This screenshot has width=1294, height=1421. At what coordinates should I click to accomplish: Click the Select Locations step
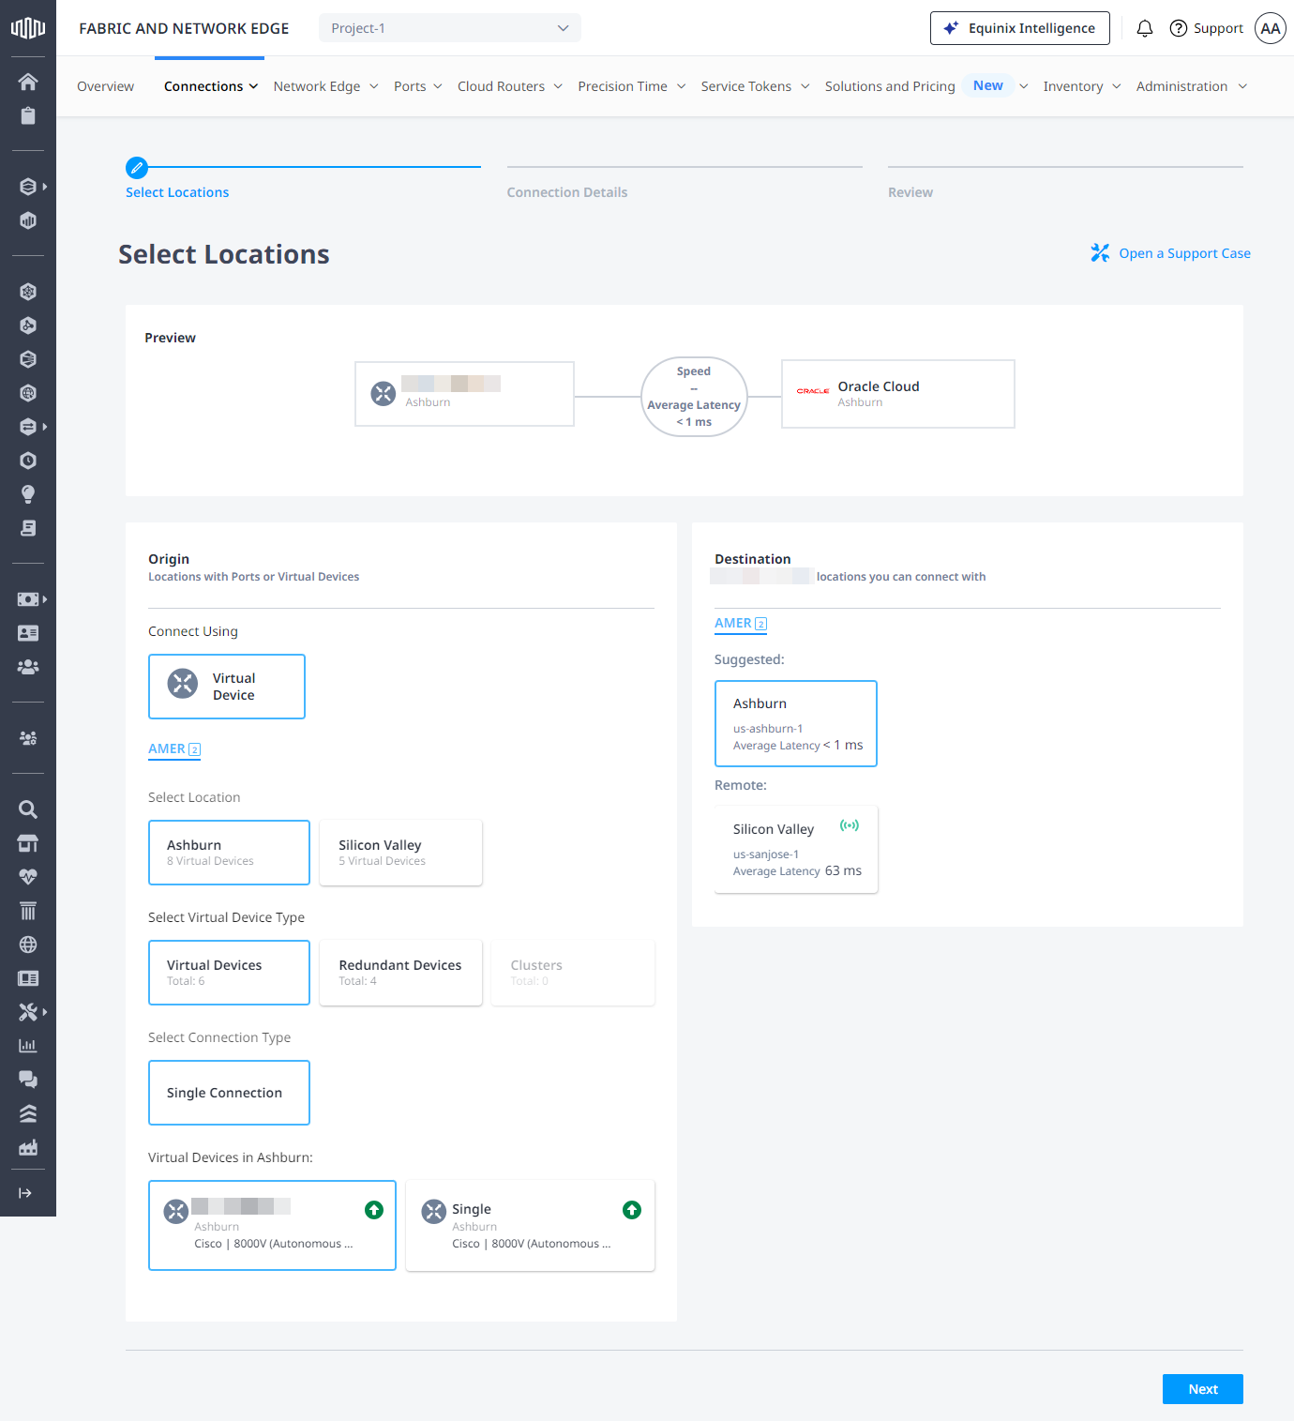pyautogui.click(x=177, y=192)
